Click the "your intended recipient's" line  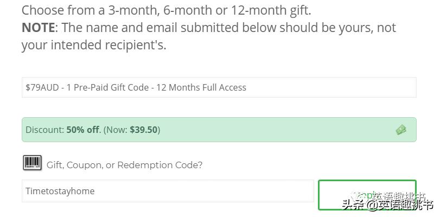click(x=94, y=45)
